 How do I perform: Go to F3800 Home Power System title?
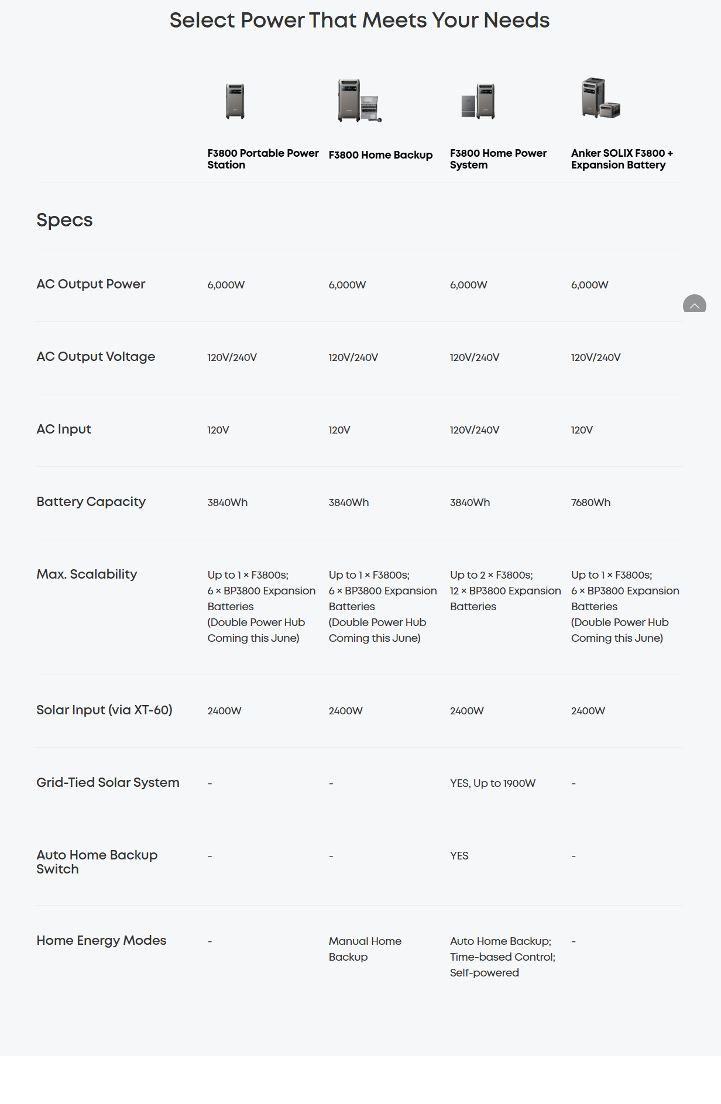click(498, 159)
